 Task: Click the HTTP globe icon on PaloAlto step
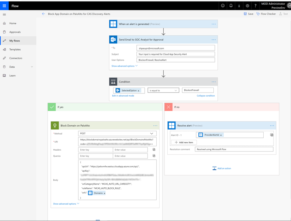[x=55, y=126]
